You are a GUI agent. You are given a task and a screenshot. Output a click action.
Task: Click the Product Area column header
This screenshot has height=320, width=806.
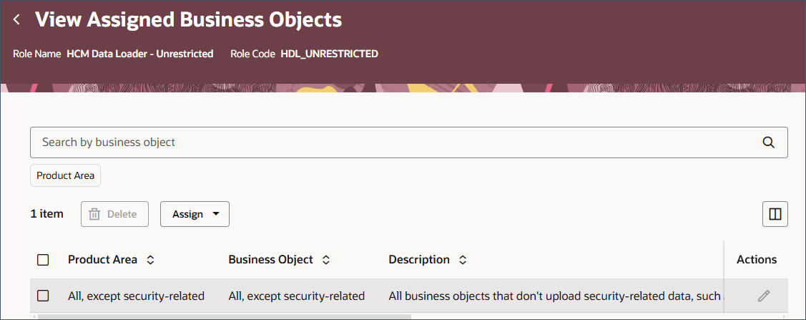(102, 260)
